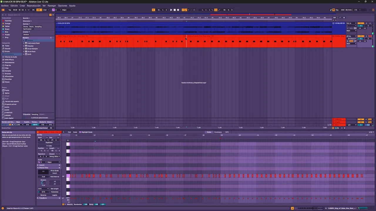Click the Stop button in transport
Viewport: 376px width, 211px height.
click(174, 10)
